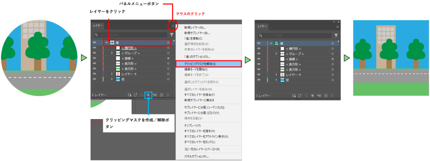Toggle the eye of 道 in the panel with the close X
Screen dimensions: 430x161
pyautogui.click(x=259, y=44)
